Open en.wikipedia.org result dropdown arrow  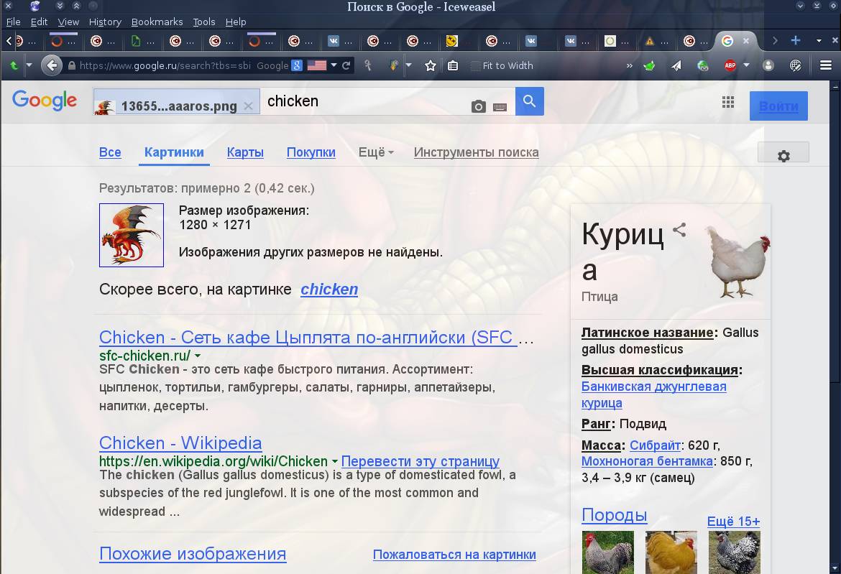point(335,461)
